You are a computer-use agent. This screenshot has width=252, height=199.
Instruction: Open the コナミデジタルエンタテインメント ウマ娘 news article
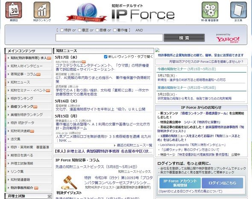point(102,67)
